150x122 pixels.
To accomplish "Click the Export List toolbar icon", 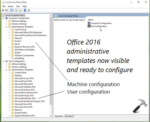I will tap(20, 10).
